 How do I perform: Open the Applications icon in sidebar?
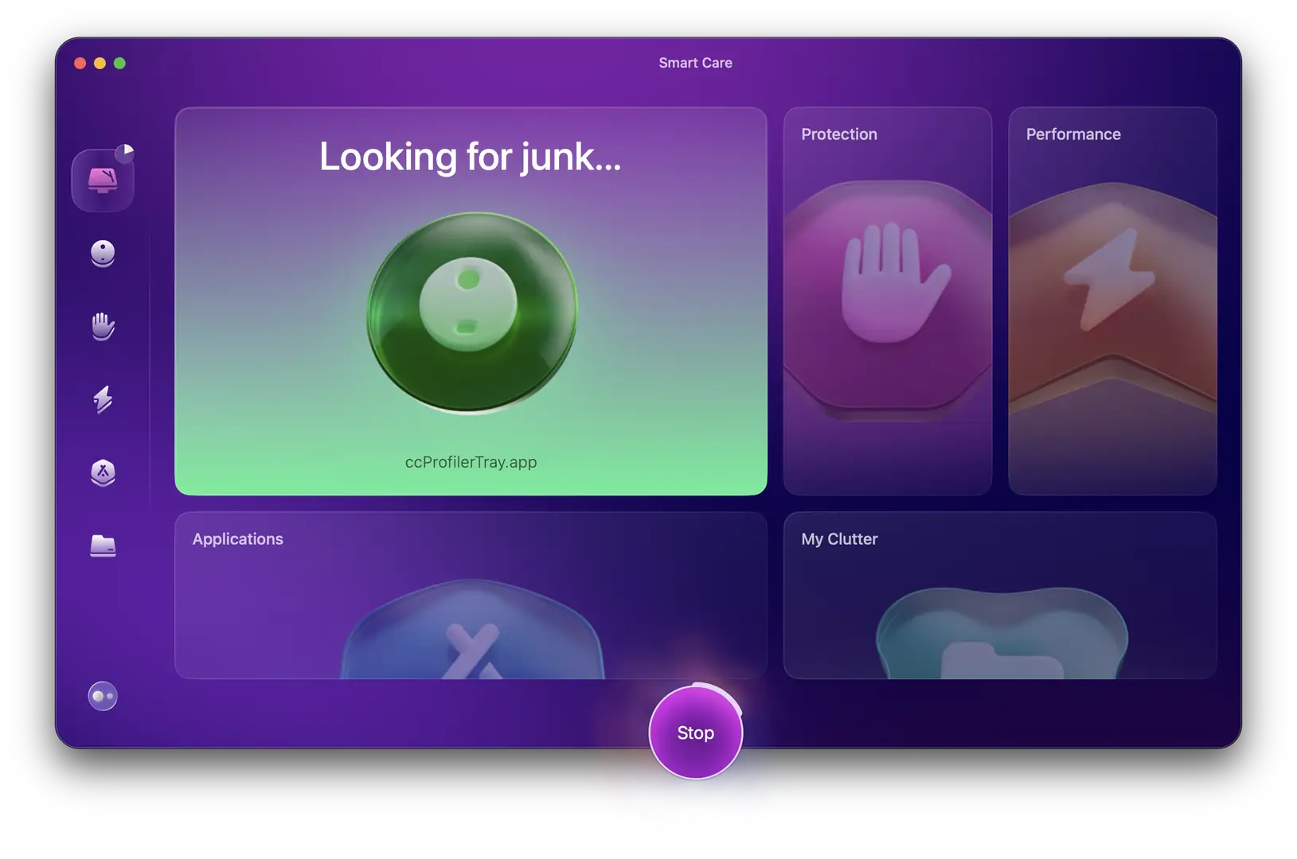coord(103,472)
